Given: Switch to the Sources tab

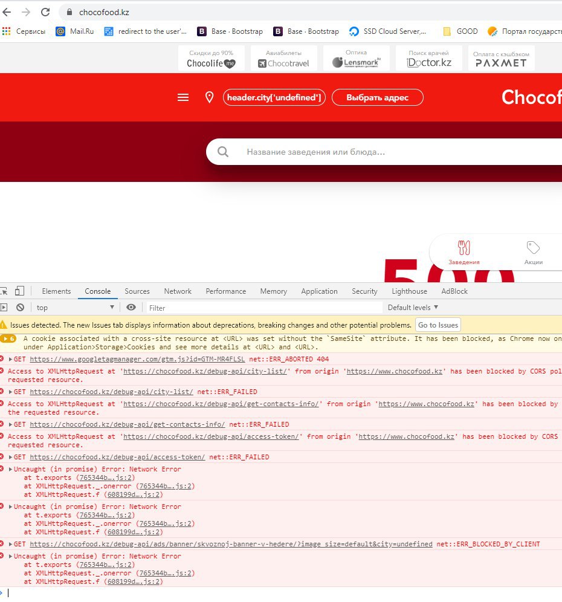Looking at the screenshot, I should coord(137,291).
